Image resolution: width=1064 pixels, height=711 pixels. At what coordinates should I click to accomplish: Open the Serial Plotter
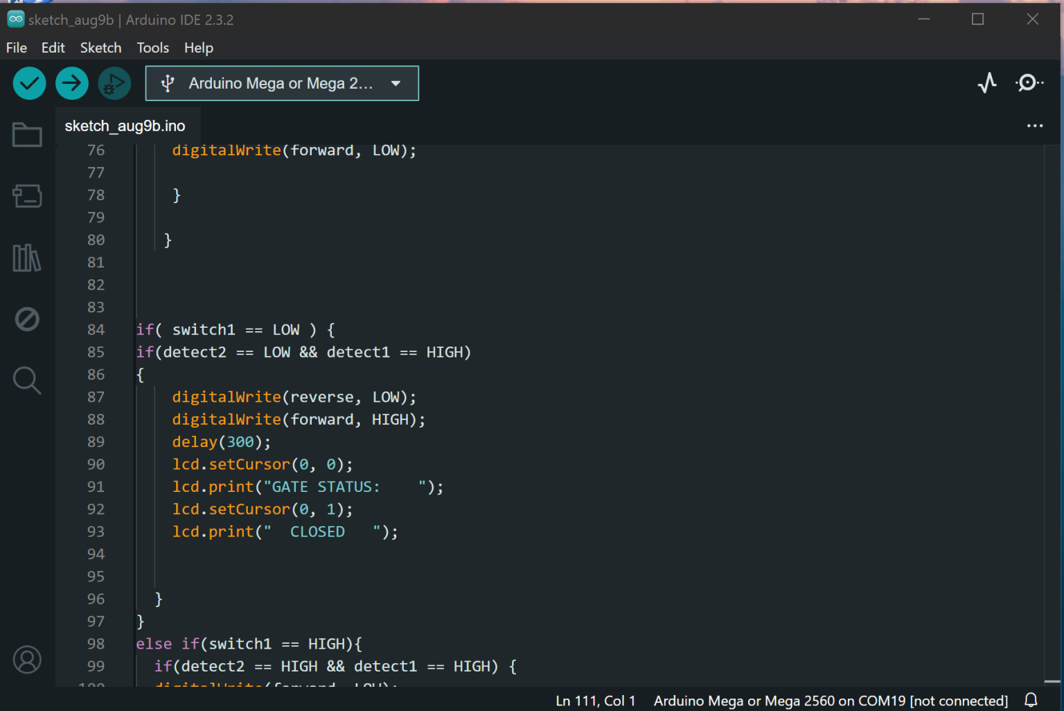pos(987,83)
